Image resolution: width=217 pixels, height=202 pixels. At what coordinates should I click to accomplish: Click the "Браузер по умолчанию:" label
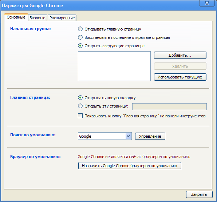click(35, 157)
